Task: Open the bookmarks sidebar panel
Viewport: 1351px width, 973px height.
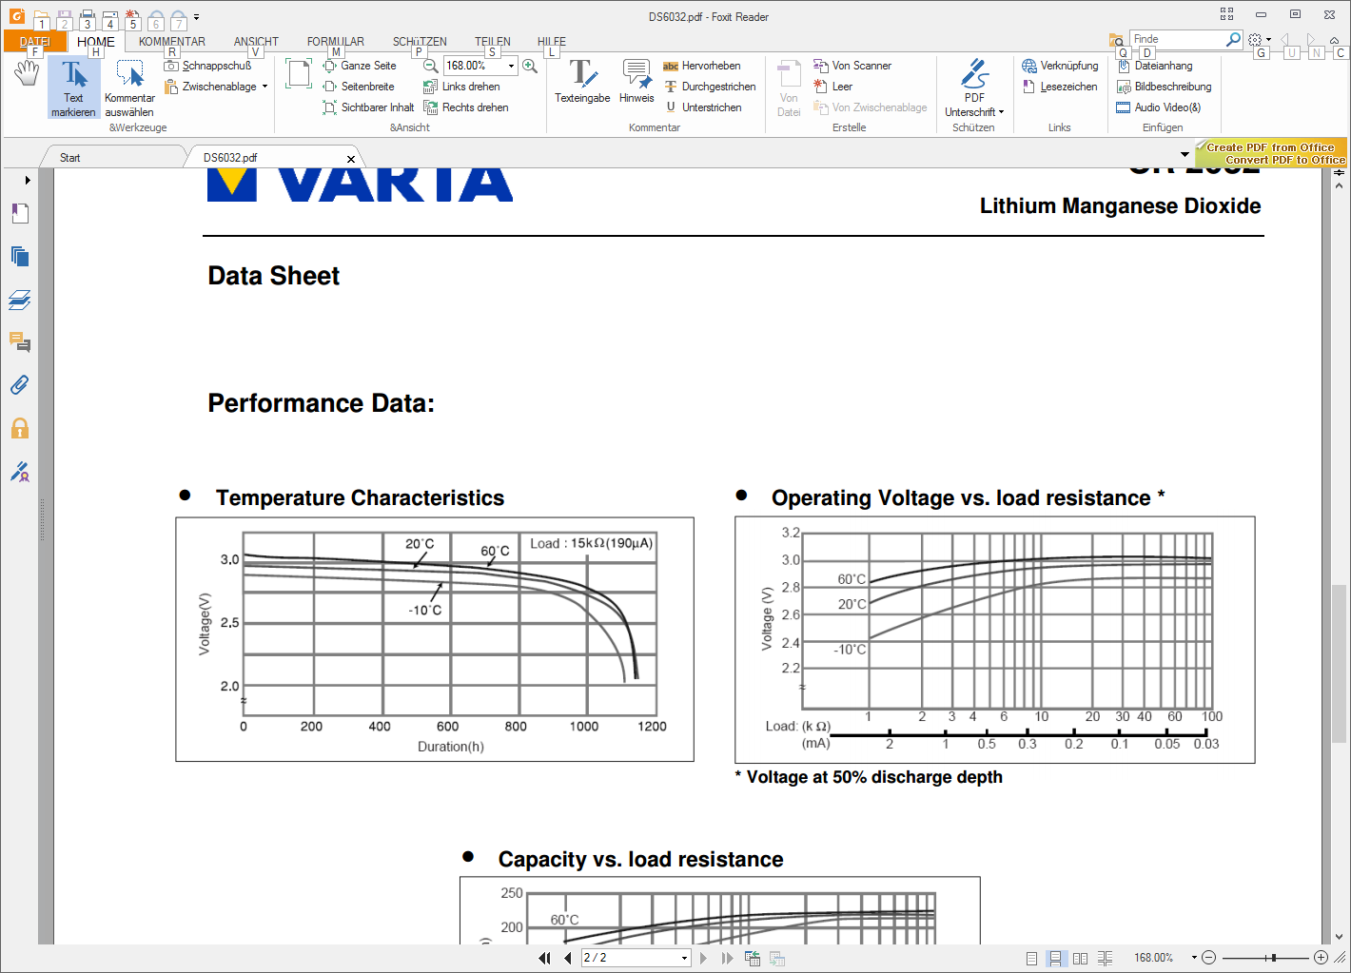Action: (20, 213)
